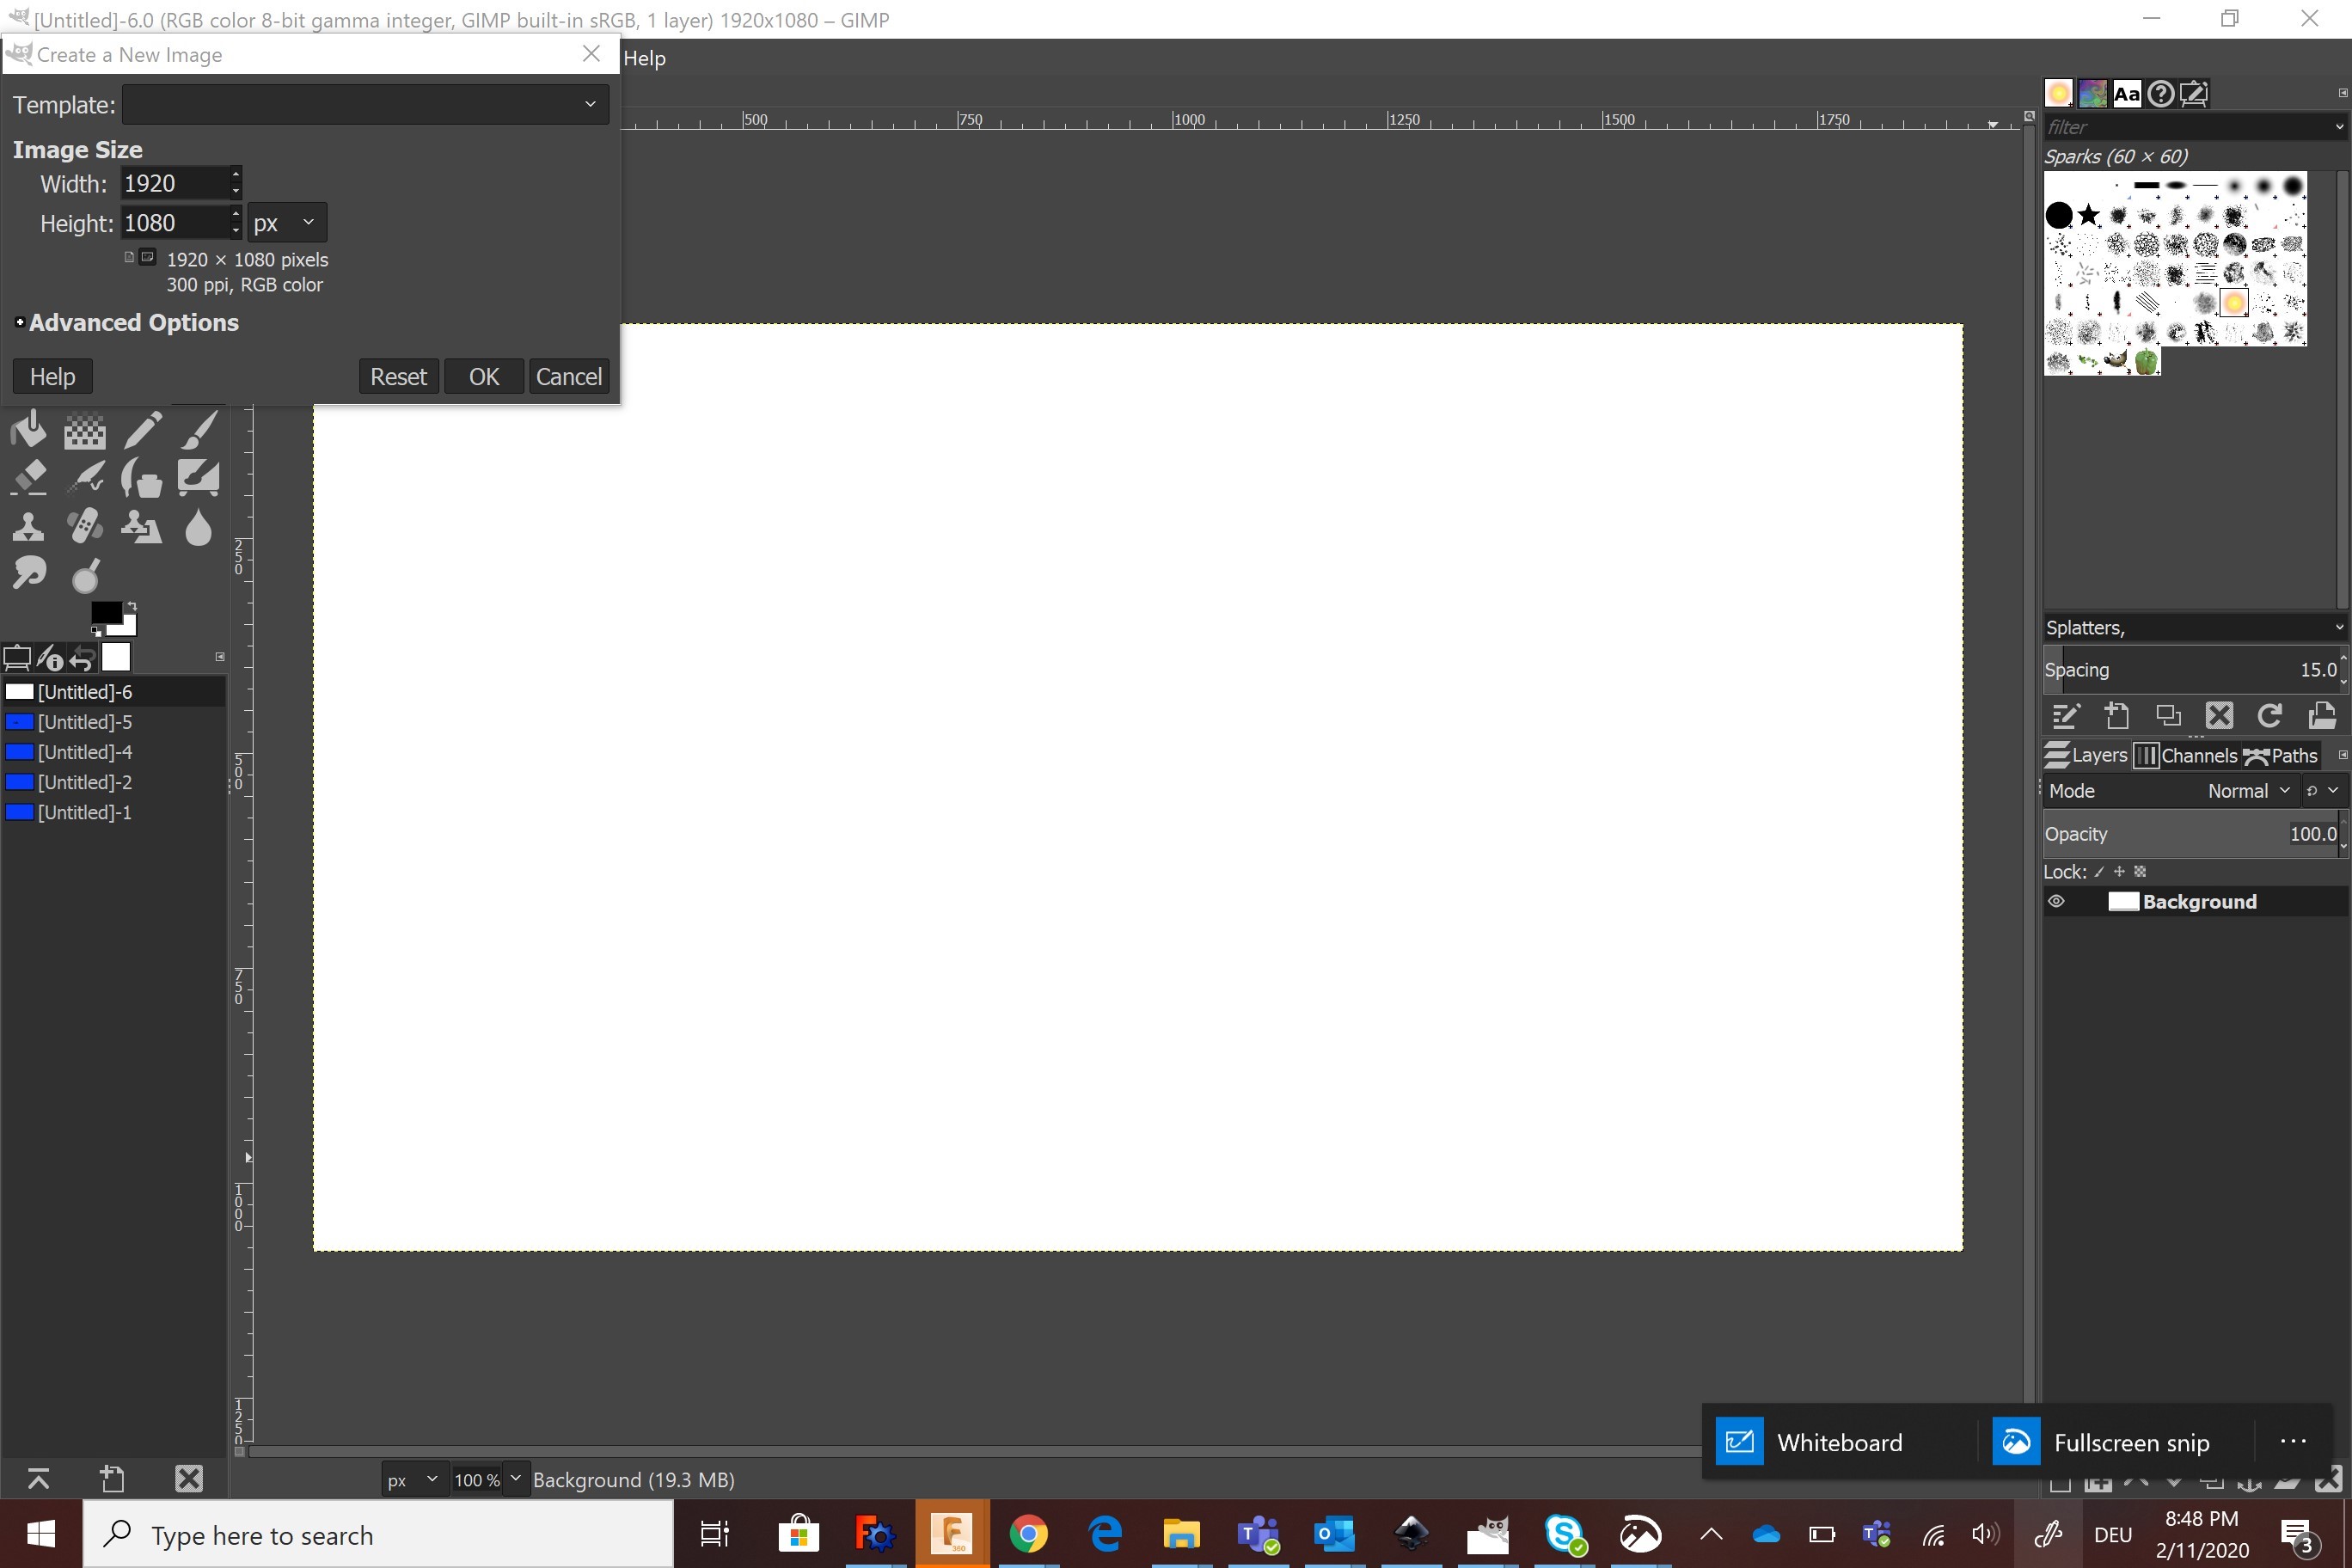Select the Eraser tool
The image size is (2352, 1568).
click(28, 479)
